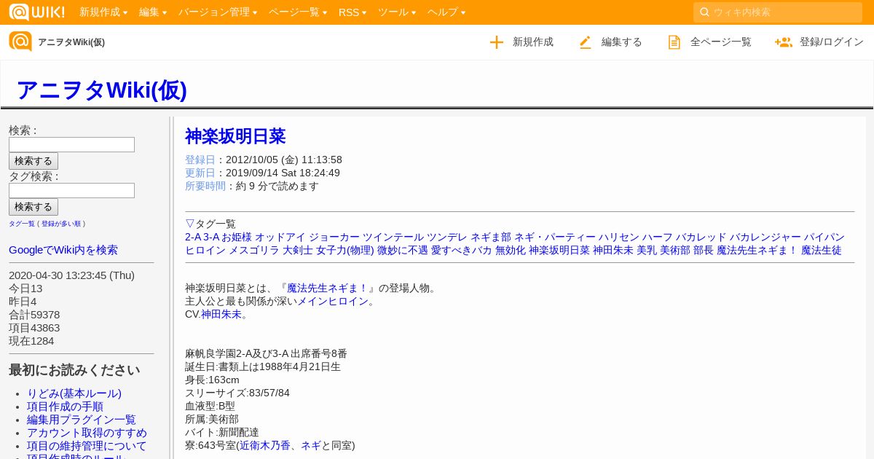Click the ジョーカー tag
This screenshot has width=874, height=459.
click(334, 237)
